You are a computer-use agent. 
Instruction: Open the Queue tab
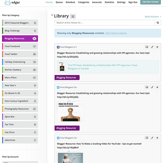[59, 2]
